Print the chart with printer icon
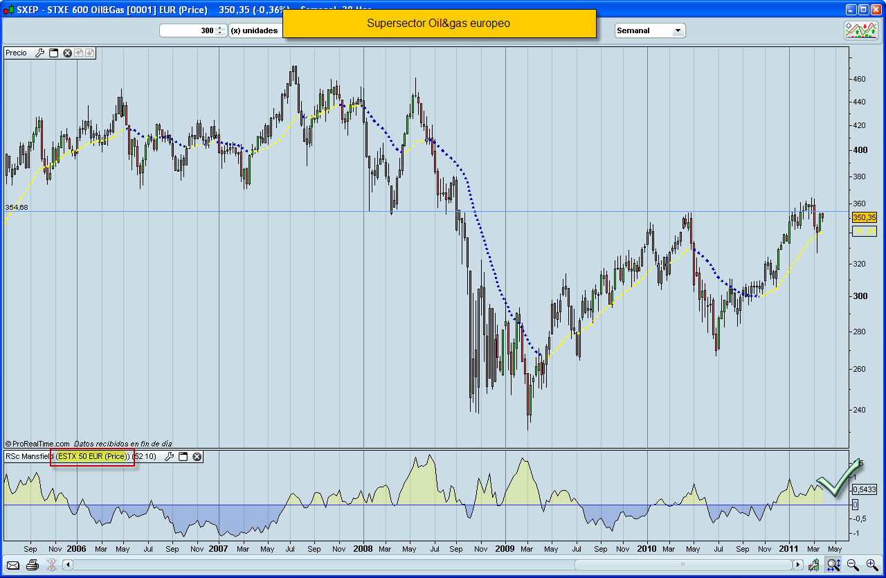Viewport: 886px width, 578px height. pos(32,565)
